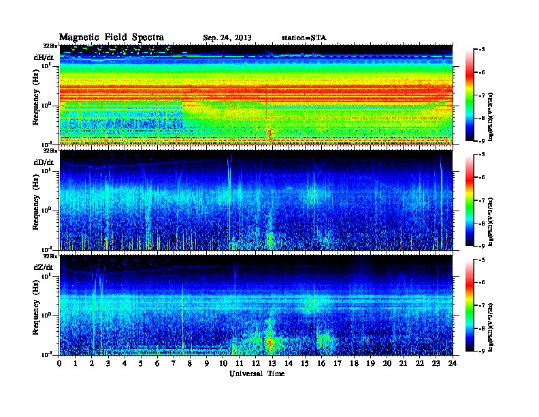Click hour label "3" on time axis

coord(108,363)
